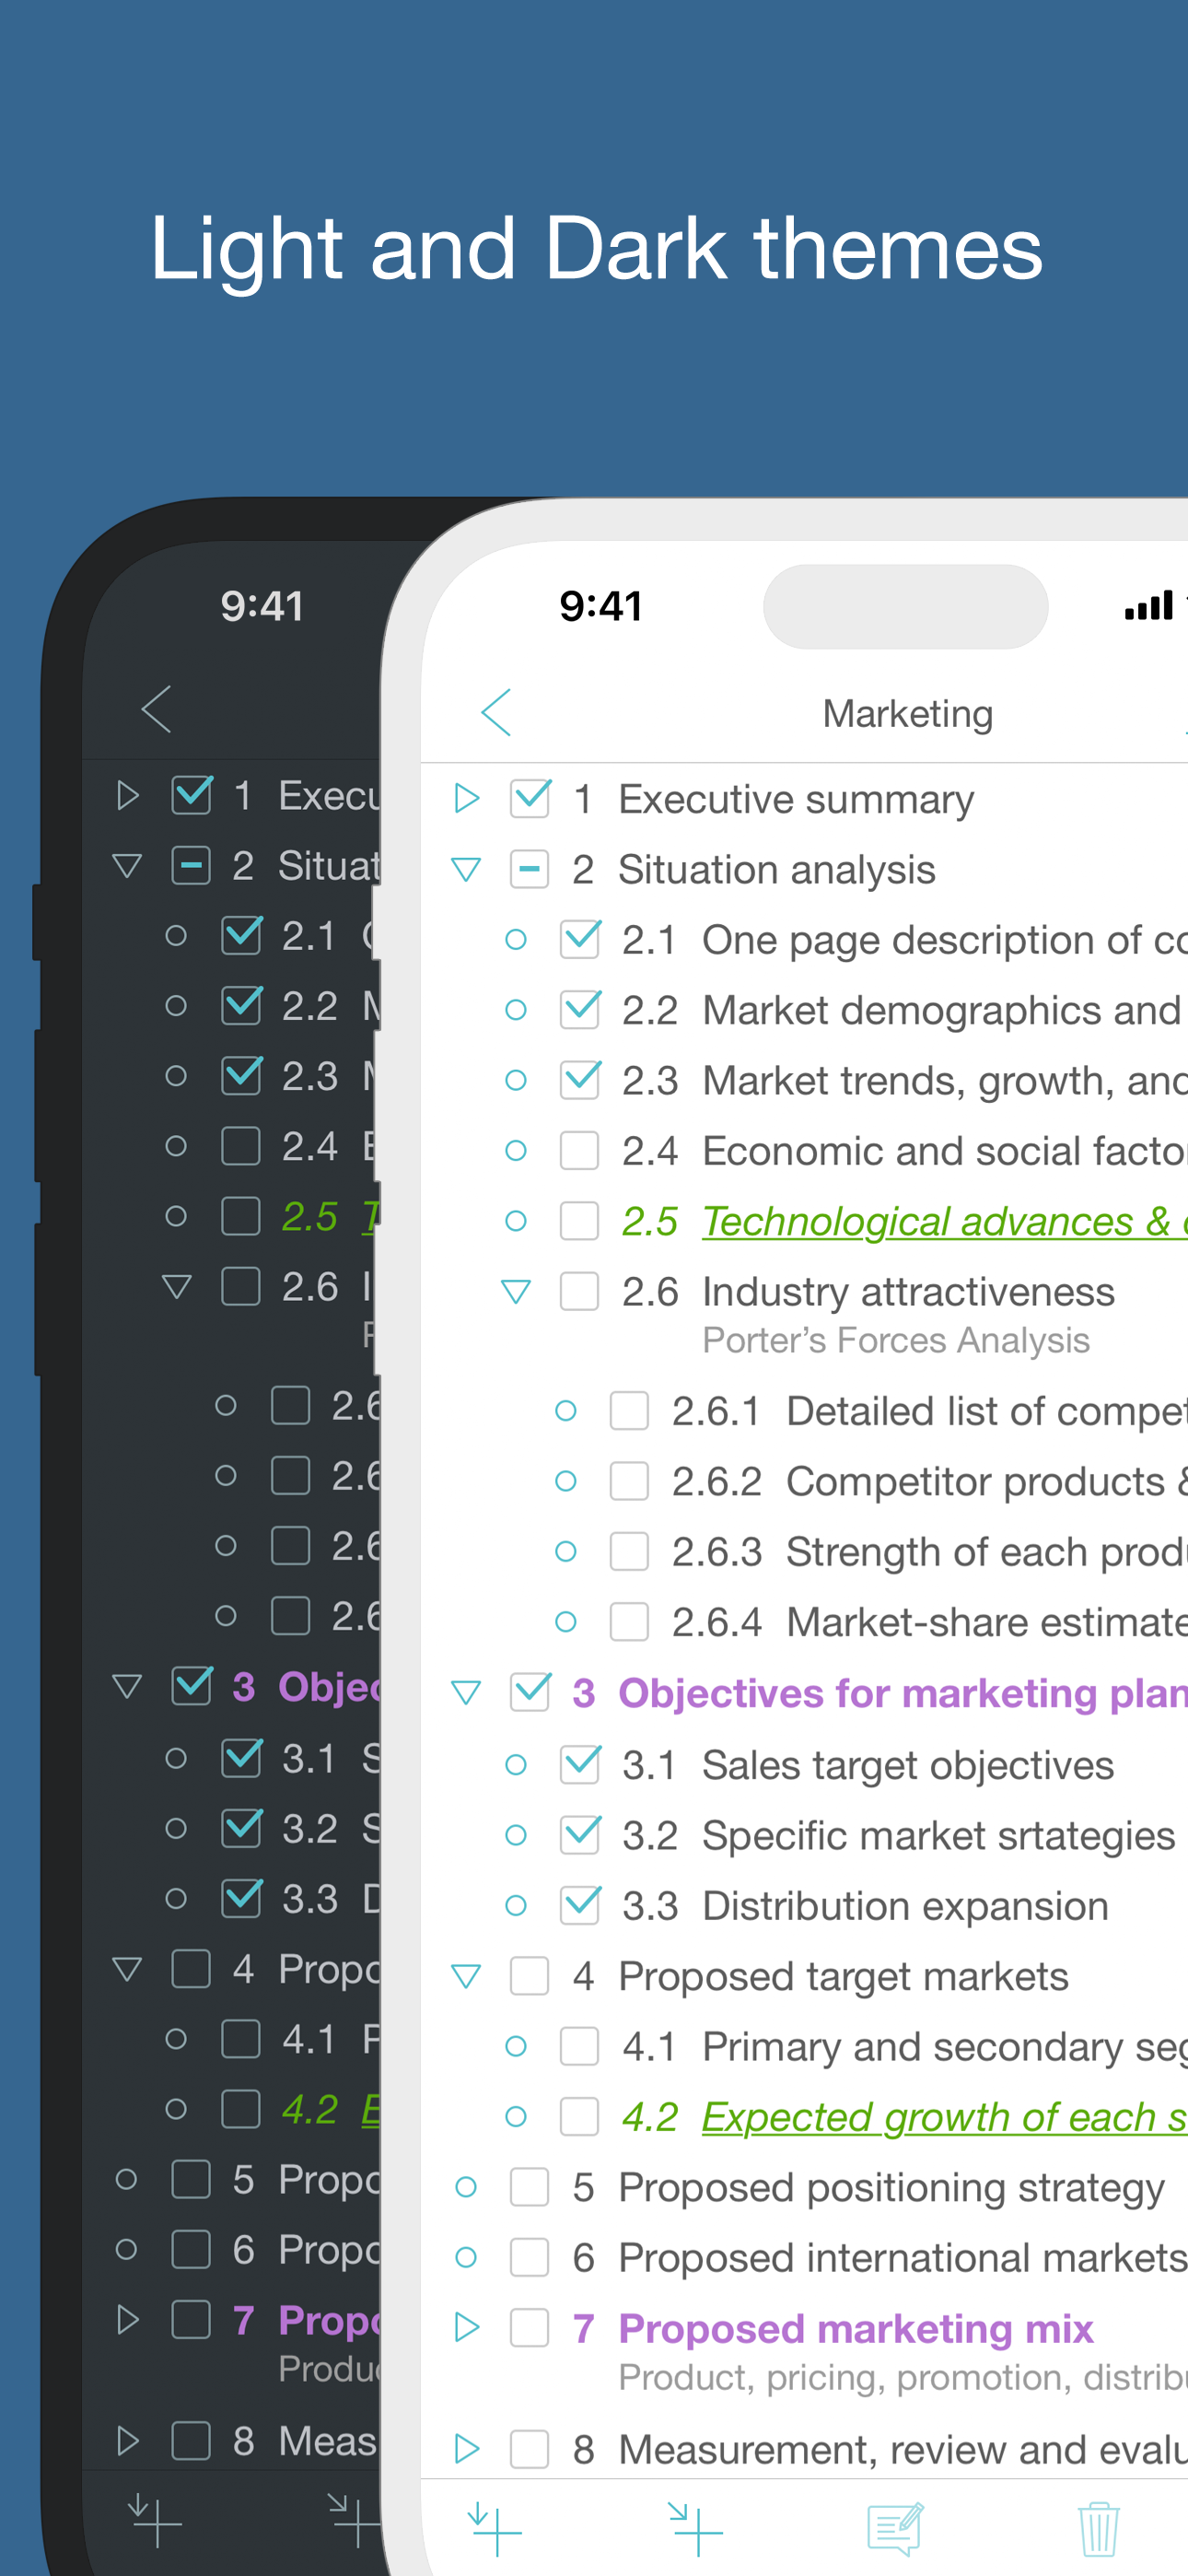The height and width of the screenshot is (2576, 1188).
Task: Click bullet beside 3.3 Distribution expansion
Action: pyautogui.click(x=516, y=1906)
